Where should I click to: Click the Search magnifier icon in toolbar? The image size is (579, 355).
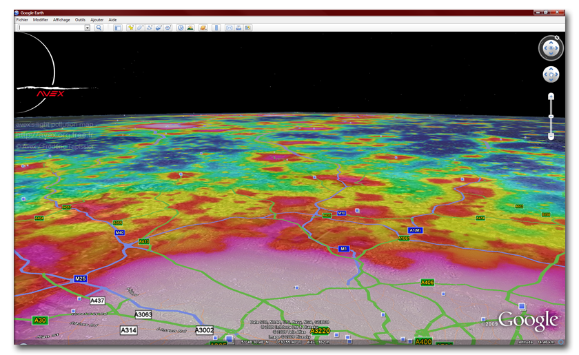click(99, 28)
